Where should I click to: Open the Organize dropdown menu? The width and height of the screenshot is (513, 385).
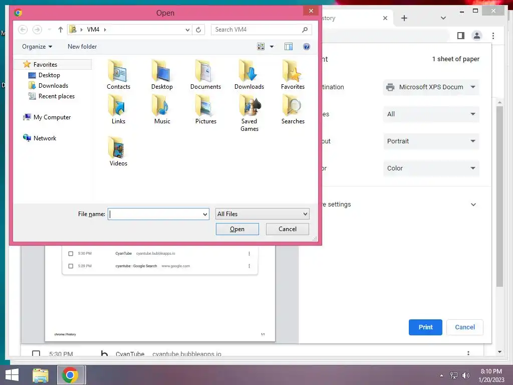tap(37, 47)
